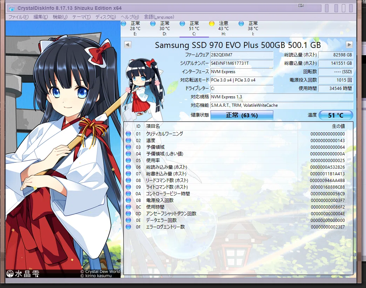This screenshot has height=288, width=366.
Task: Select the クリティカルワーニング attribute name
Action: click(164, 134)
